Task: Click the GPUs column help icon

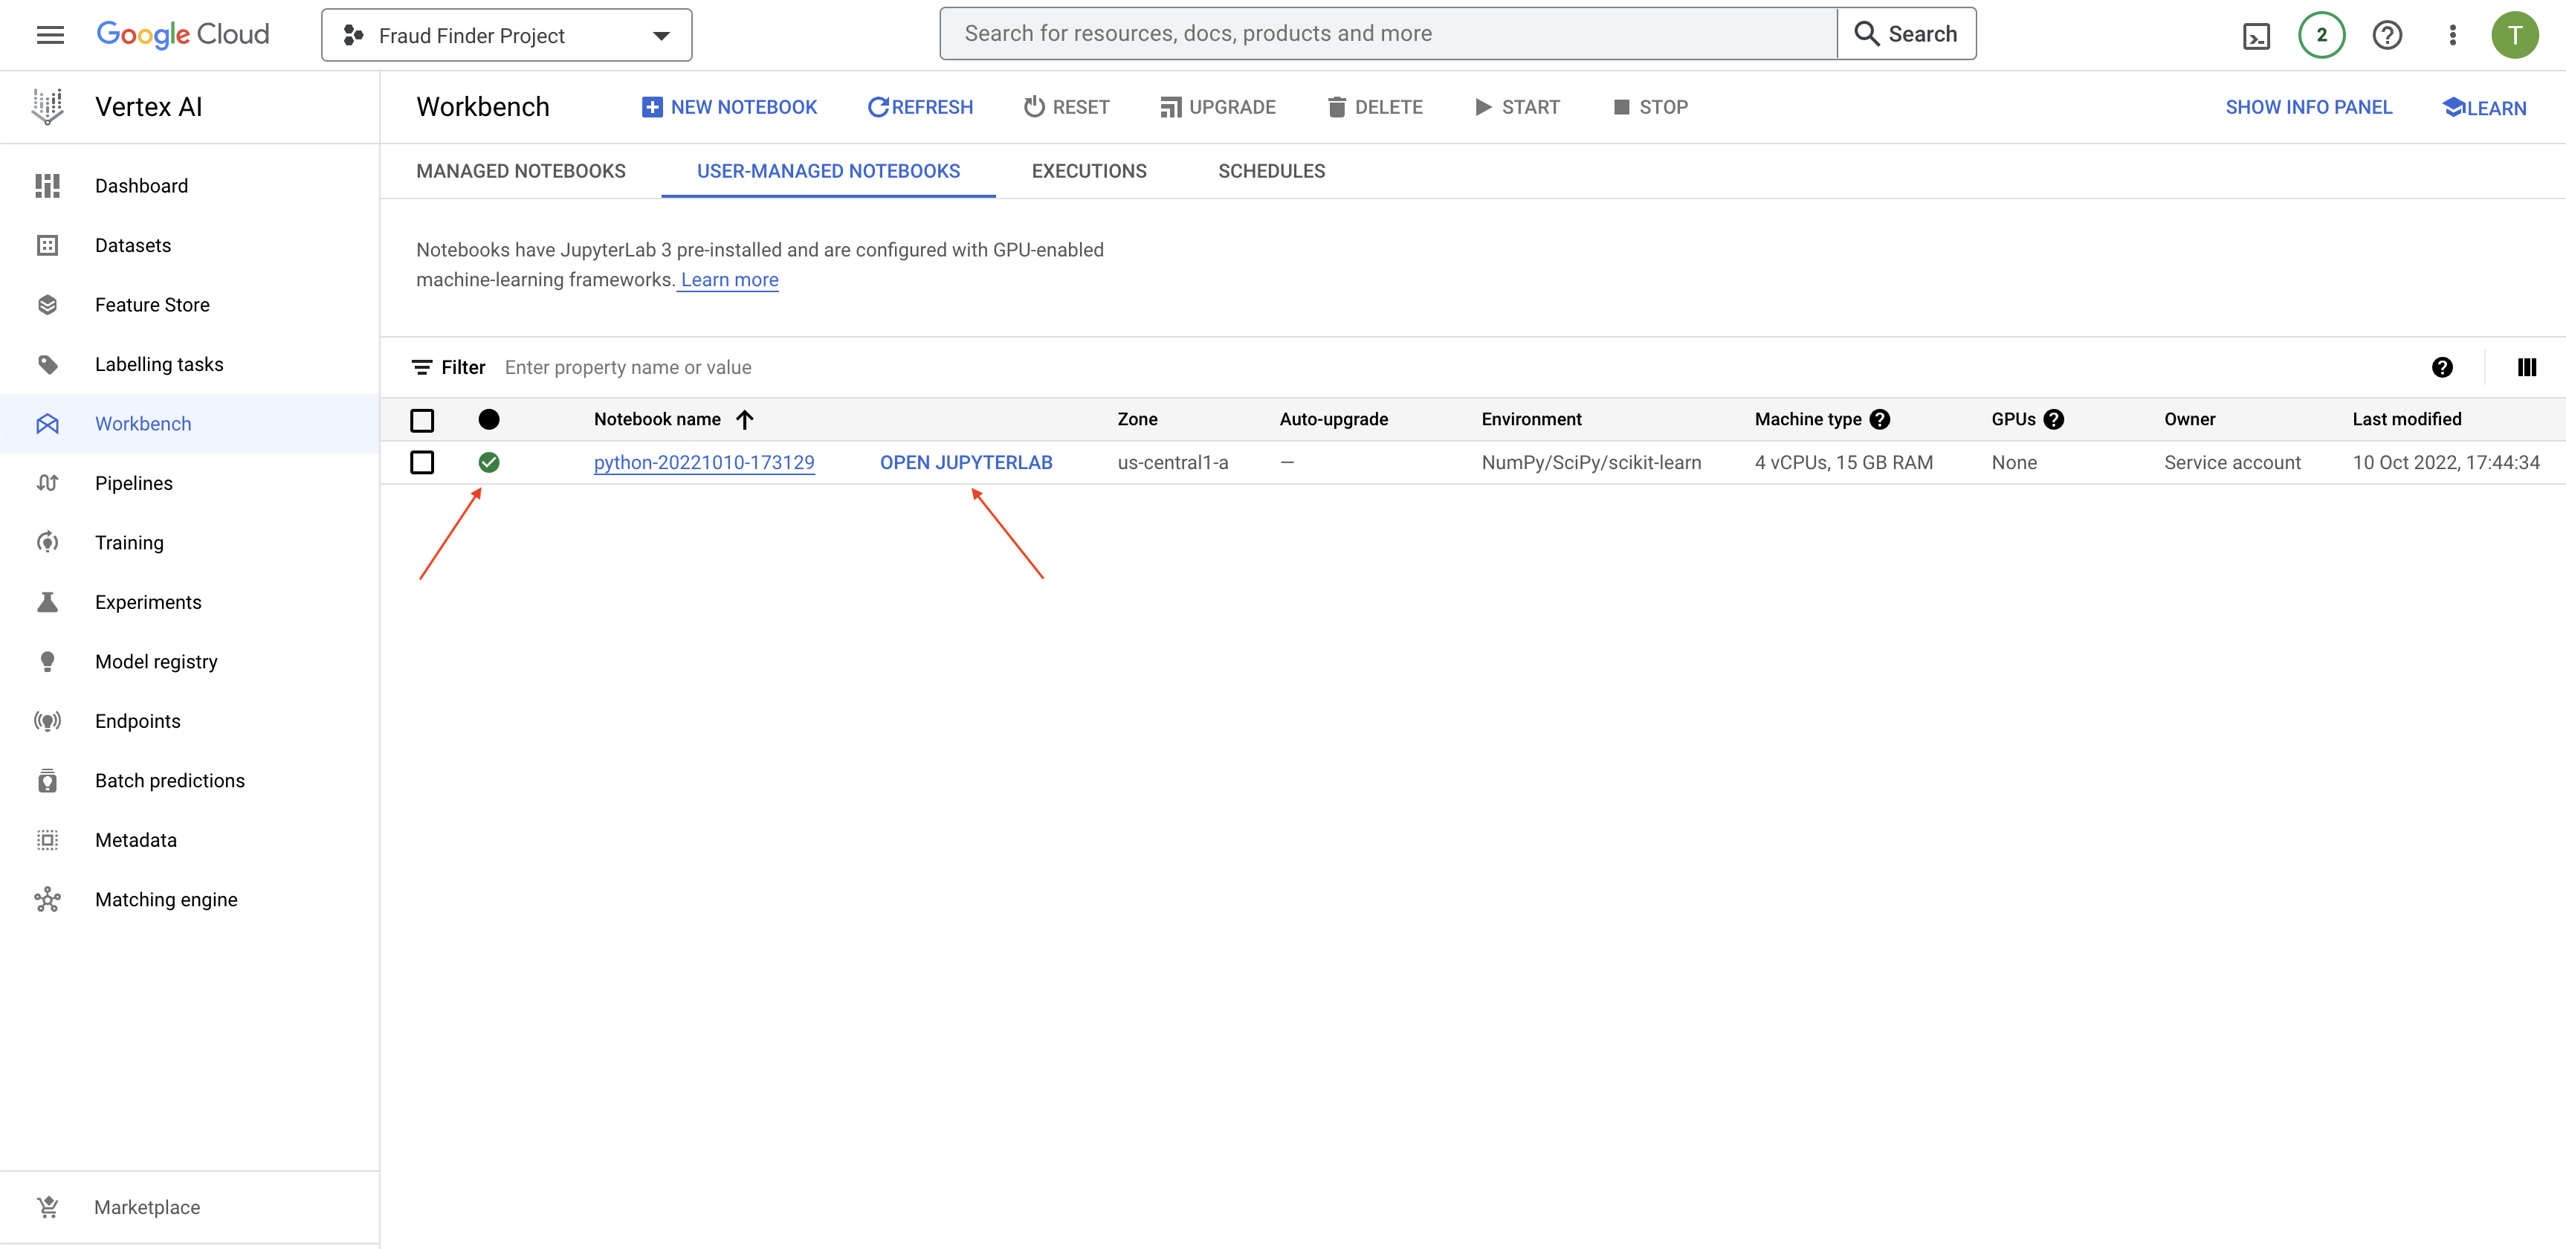Action: coord(2053,419)
